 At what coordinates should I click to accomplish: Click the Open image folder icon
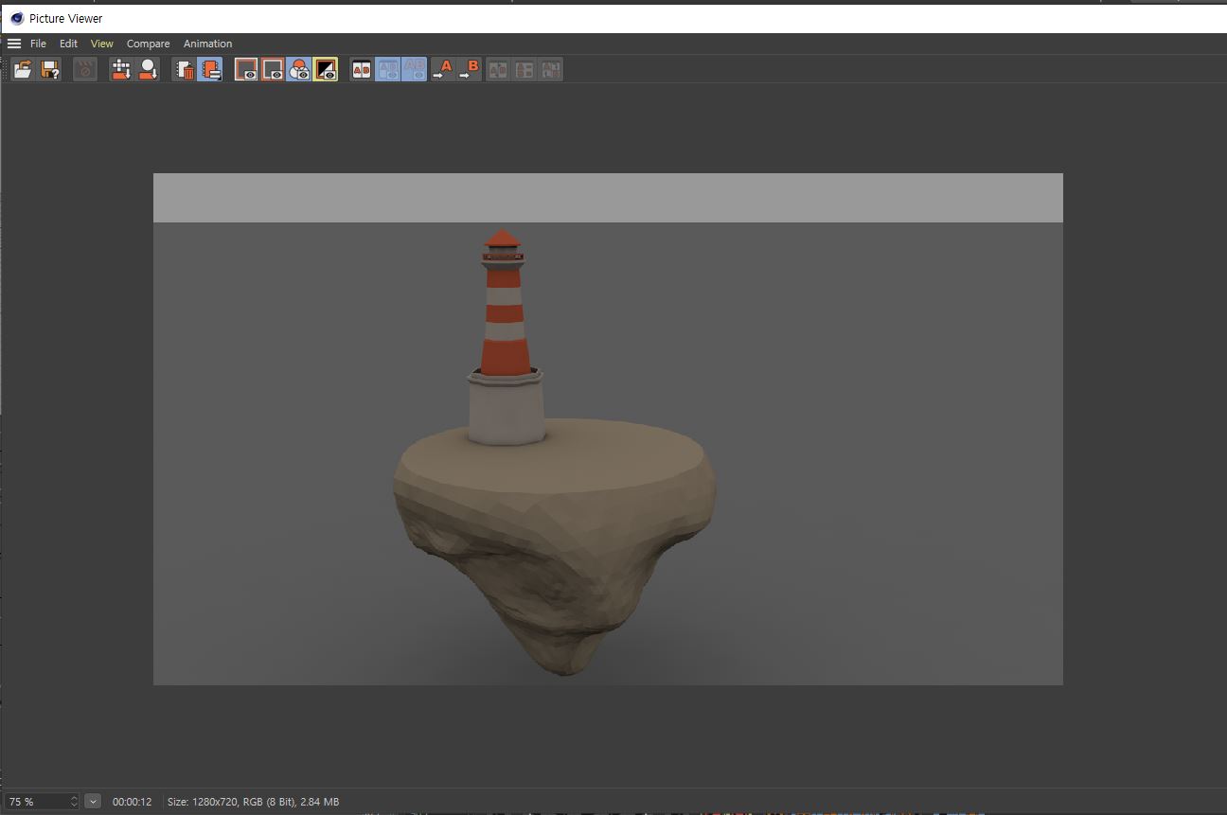[23, 69]
